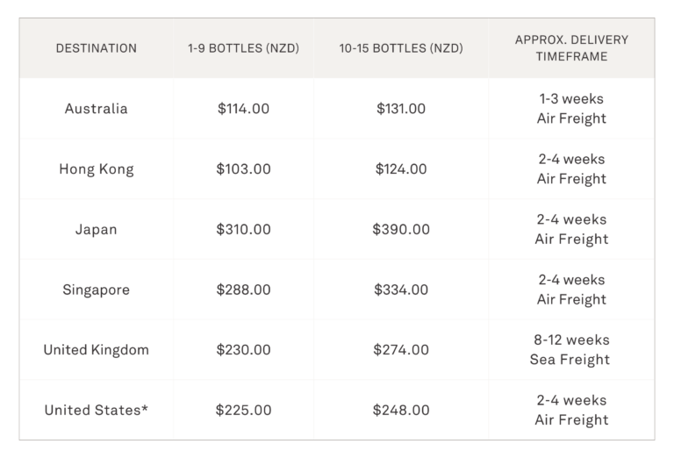
Task: Click the Approx. Delivery Timeframe header
Action: point(571,48)
